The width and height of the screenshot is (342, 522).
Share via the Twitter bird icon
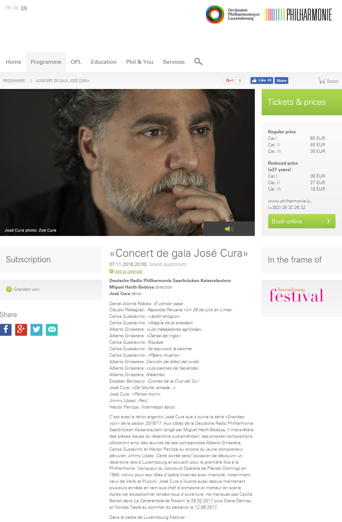click(x=36, y=330)
